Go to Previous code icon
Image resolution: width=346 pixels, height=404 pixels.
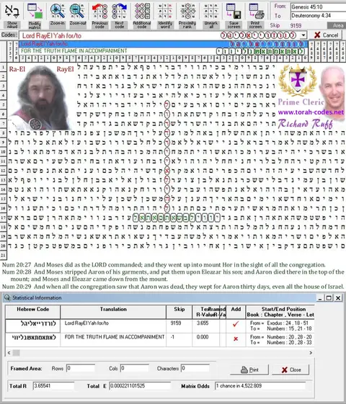[99, 11]
